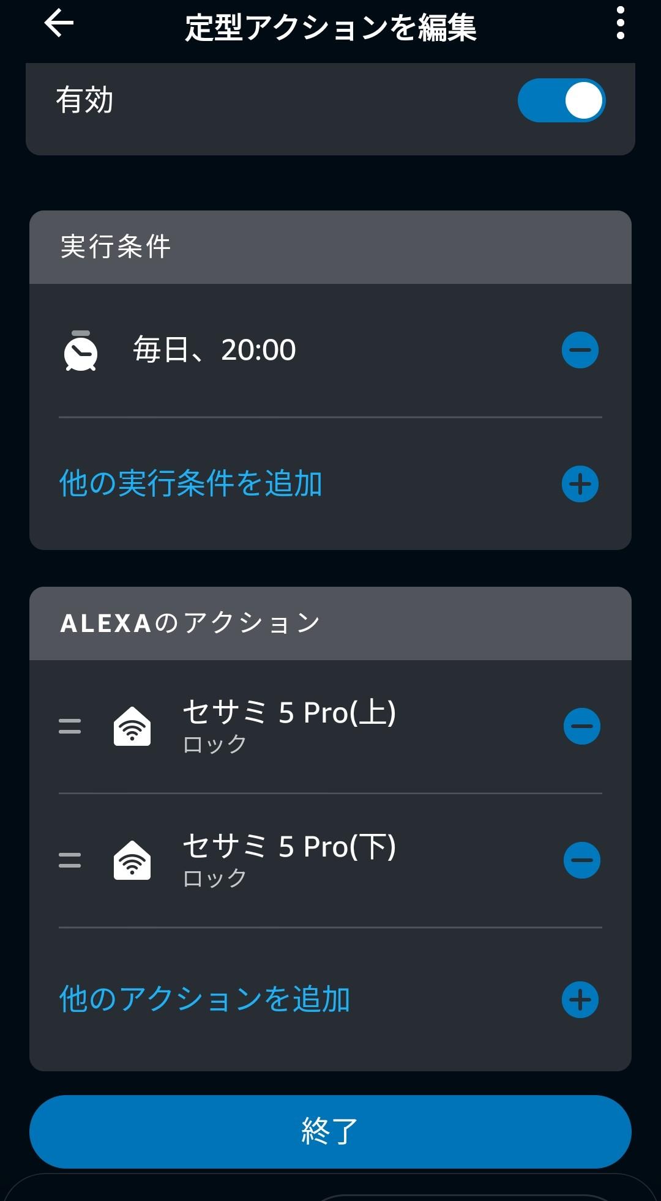Click smart home icon for セサミ 5 Pro(下)
The height and width of the screenshot is (1201, 661).
(132, 860)
